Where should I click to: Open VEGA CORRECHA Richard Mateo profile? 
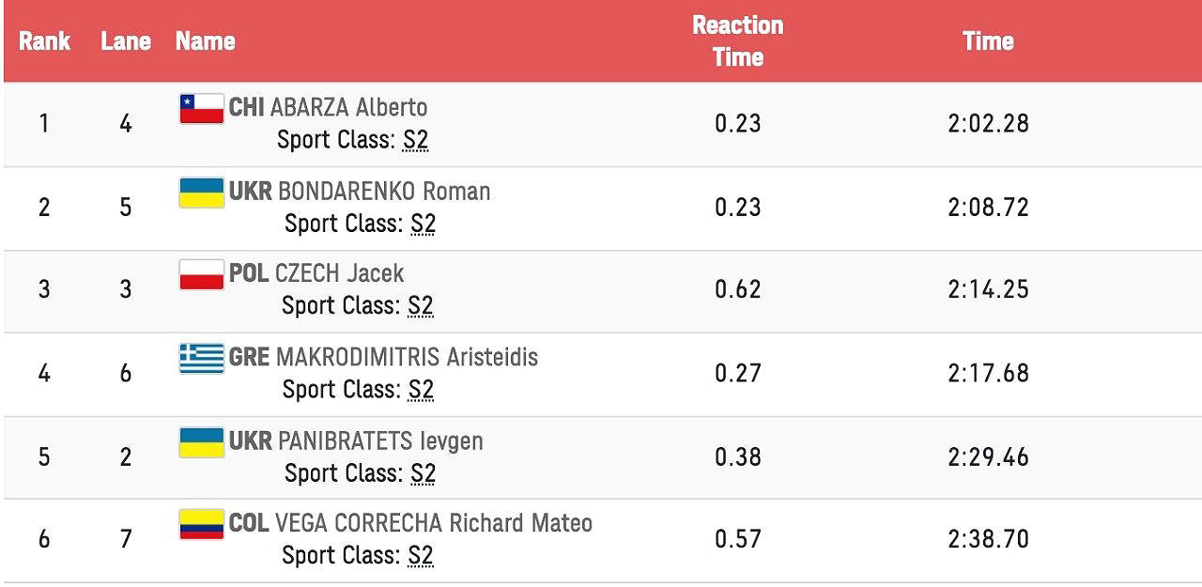tap(433, 523)
